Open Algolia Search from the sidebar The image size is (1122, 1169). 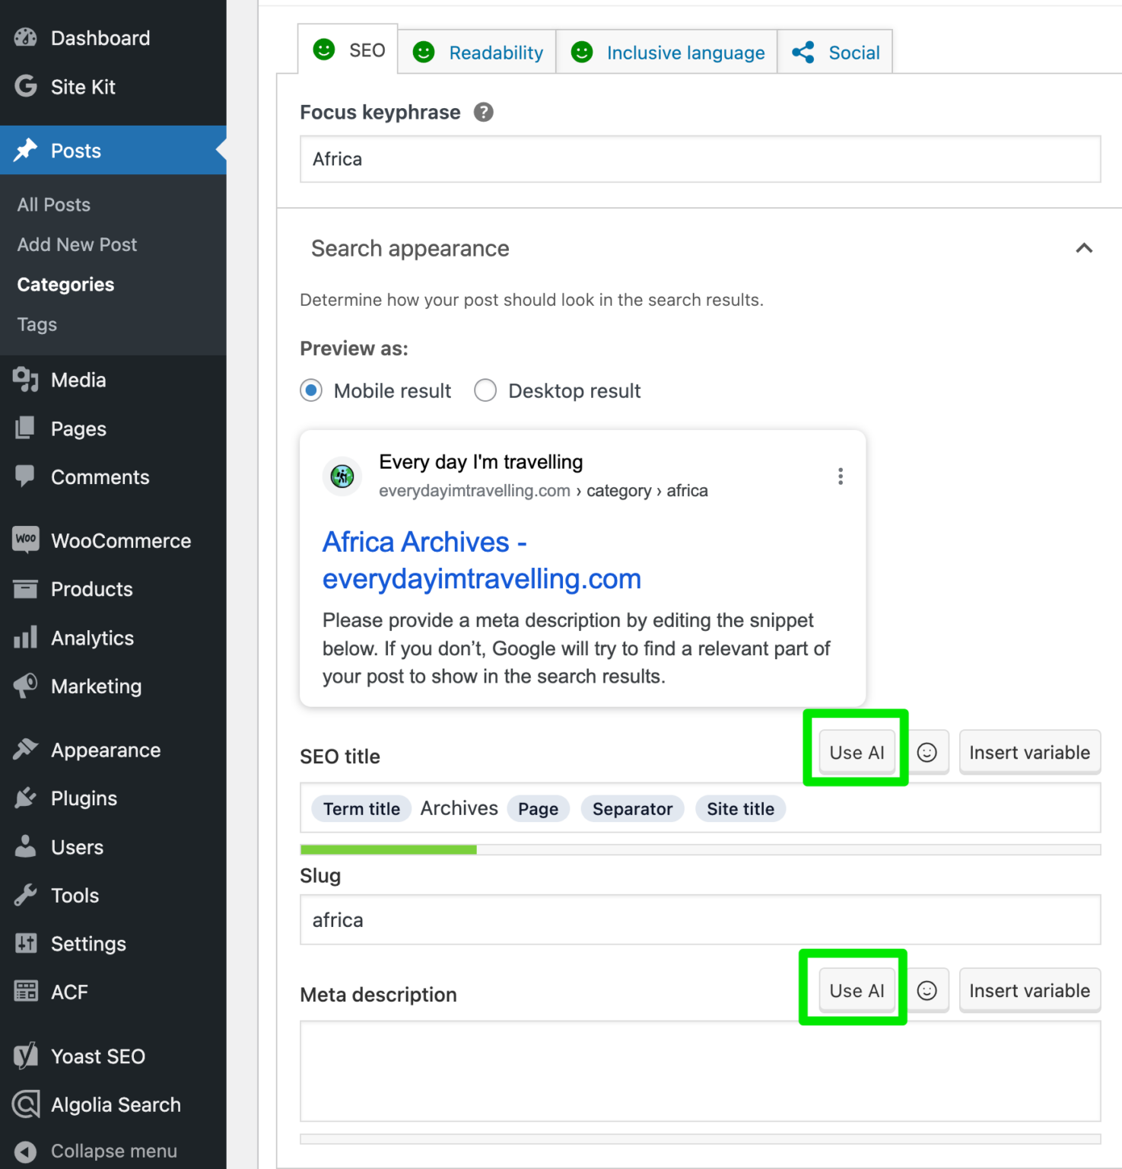[x=25, y=1104]
